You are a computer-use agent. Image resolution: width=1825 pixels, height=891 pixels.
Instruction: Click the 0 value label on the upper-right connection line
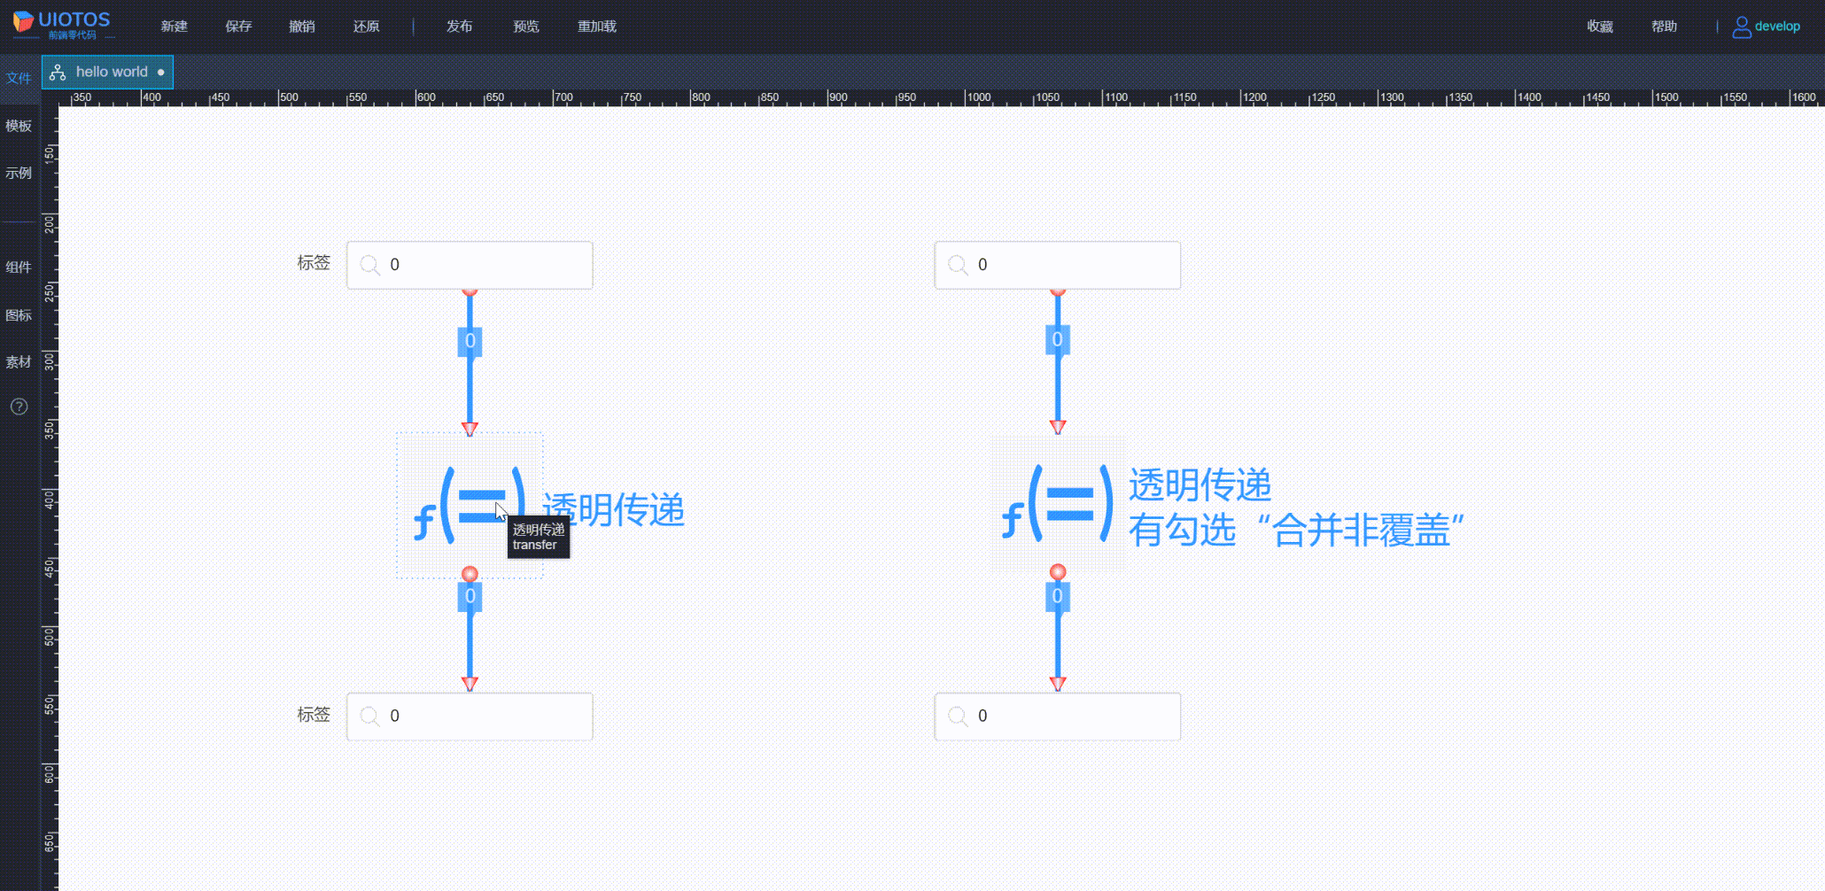[1058, 339]
